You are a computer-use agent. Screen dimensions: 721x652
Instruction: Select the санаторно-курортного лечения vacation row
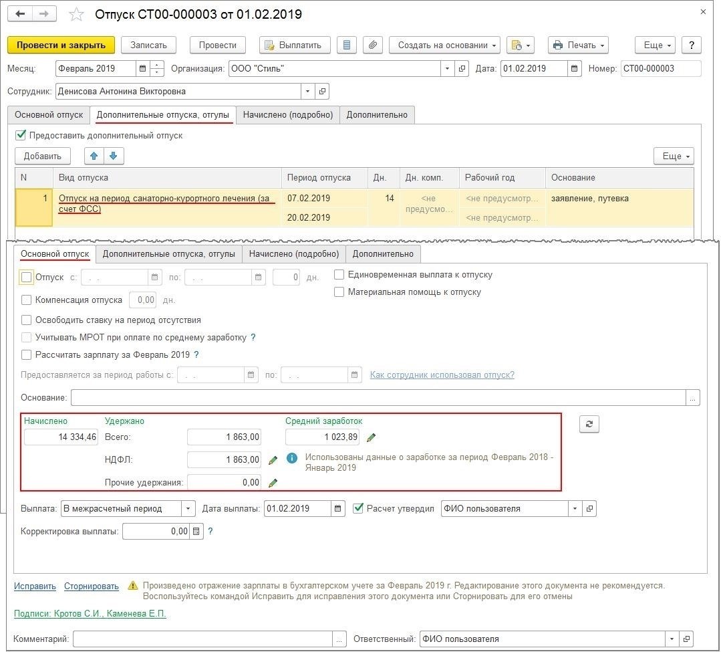click(355, 207)
